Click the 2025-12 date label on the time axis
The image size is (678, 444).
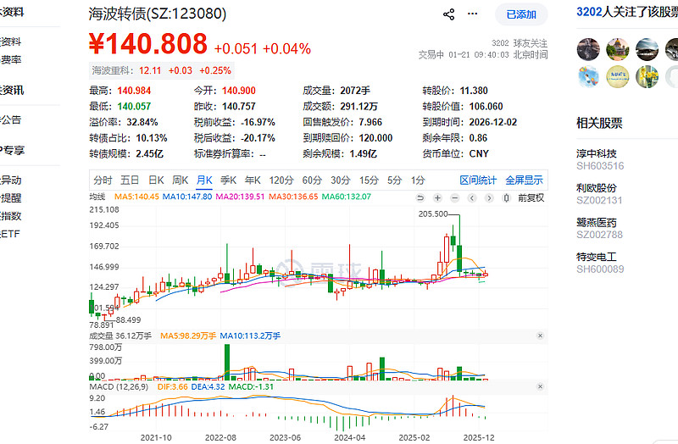click(479, 437)
